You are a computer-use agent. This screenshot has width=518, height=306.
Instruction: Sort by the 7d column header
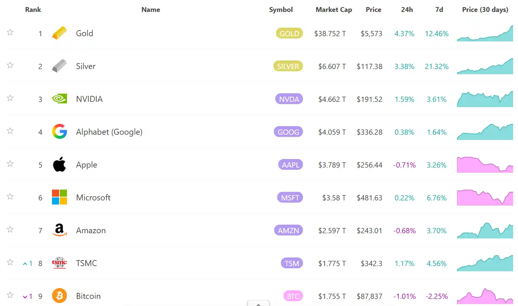coord(439,10)
